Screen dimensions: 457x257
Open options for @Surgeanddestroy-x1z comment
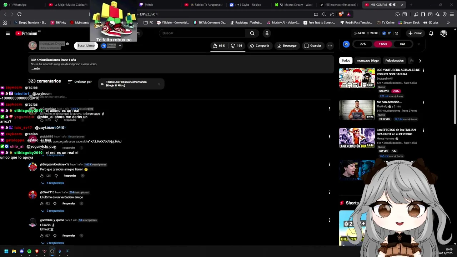pyautogui.click(x=330, y=164)
